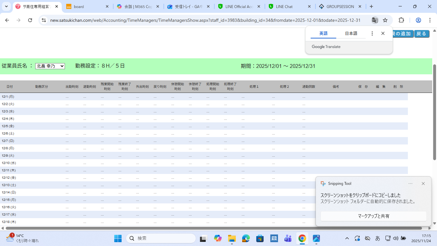Open the tab search dropdown arrow

(x=6, y=6)
